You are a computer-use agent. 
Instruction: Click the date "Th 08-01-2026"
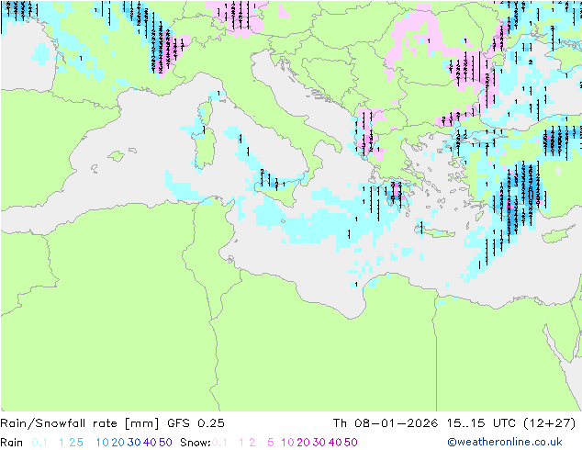(x=386, y=423)
